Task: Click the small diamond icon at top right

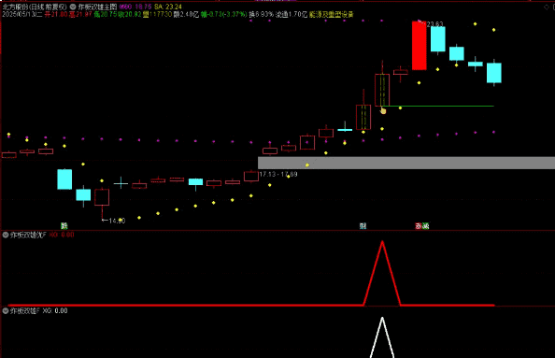Action: pos(547,7)
